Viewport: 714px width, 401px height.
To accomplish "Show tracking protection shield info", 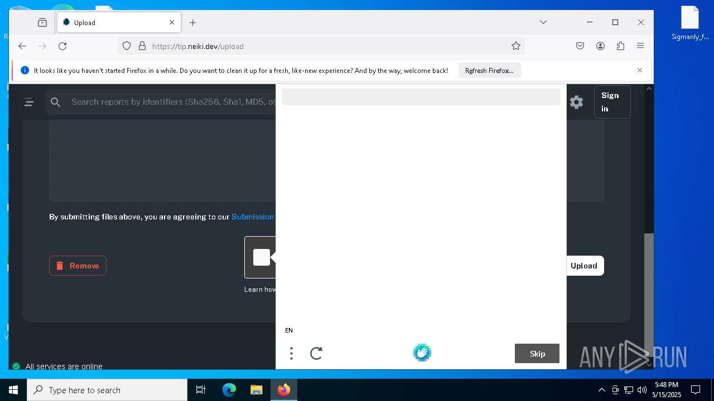I will [x=127, y=46].
